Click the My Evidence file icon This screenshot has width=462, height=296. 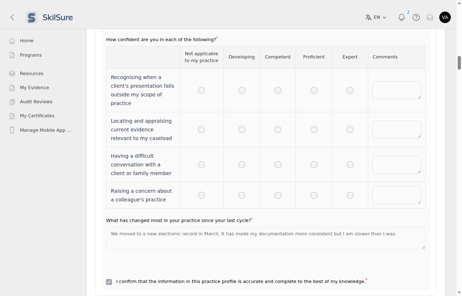point(12,88)
